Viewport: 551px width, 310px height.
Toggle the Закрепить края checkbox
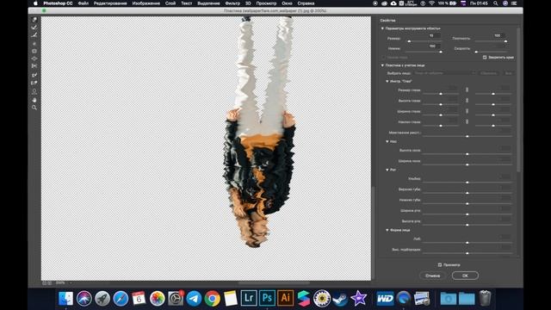(485, 58)
